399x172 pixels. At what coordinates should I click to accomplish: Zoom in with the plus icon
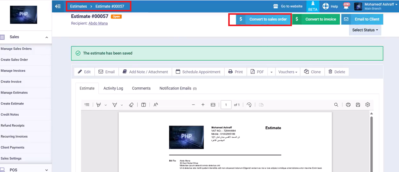click(x=203, y=105)
